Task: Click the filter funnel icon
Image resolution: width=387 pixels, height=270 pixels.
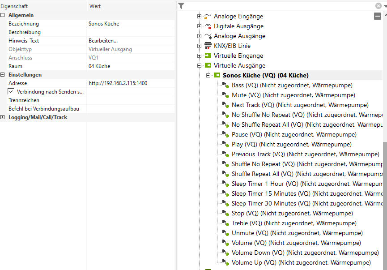Action: [181, 6]
